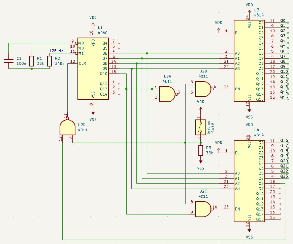The width and height of the screenshot is (293, 244).
Task: Select the Q0 output net label
Action: pyautogui.click(x=283, y=21)
